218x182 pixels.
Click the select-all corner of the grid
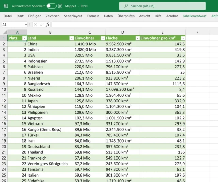4,32
